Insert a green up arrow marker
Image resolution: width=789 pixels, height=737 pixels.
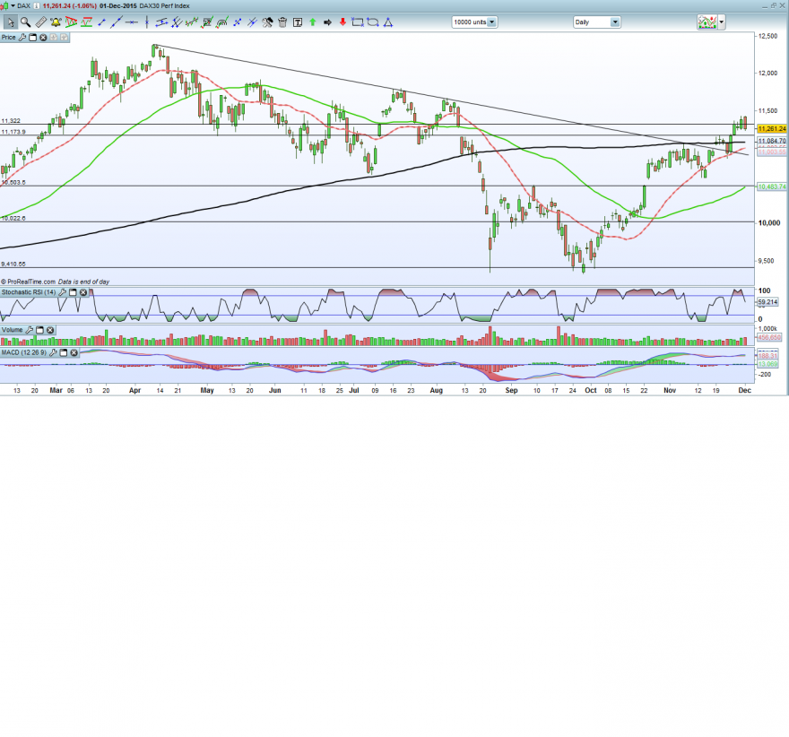pos(313,22)
